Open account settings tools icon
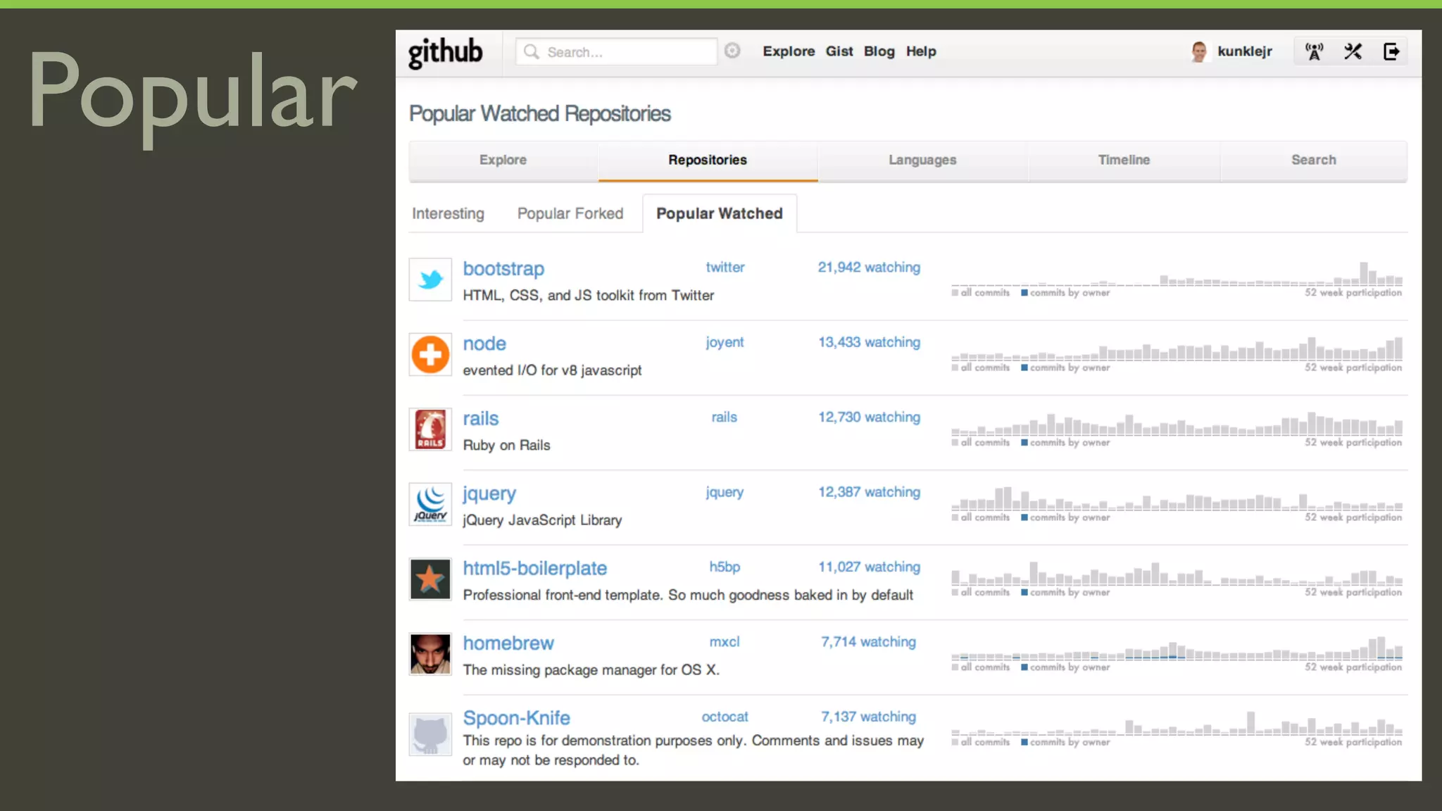This screenshot has height=811, width=1442. pos(1353,51)
